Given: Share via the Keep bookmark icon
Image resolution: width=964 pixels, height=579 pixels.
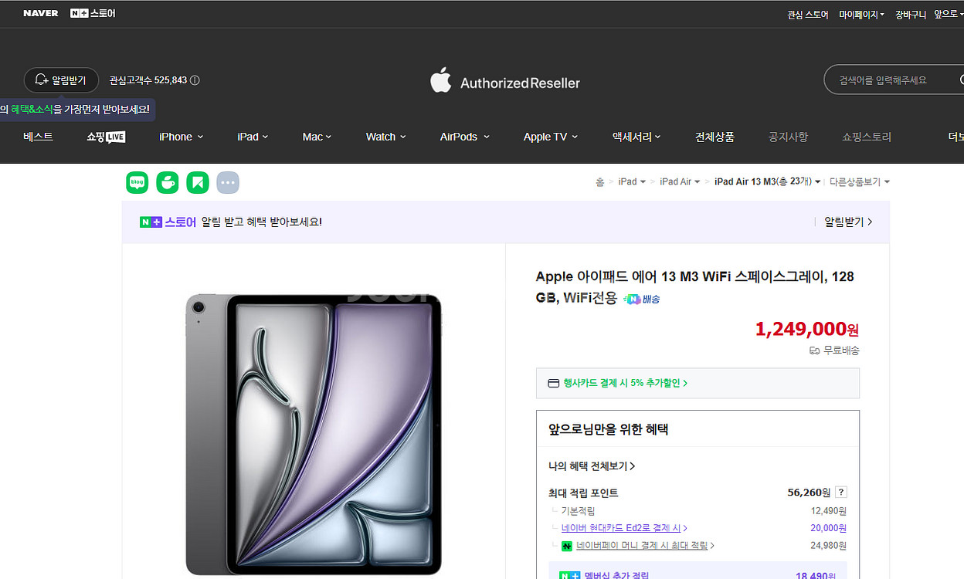Looking at the screenshot, I should pyautogui.click(x=198, y=182).
